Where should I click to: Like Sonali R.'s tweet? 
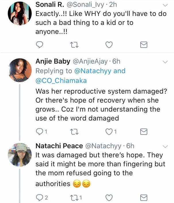[109, 44]
